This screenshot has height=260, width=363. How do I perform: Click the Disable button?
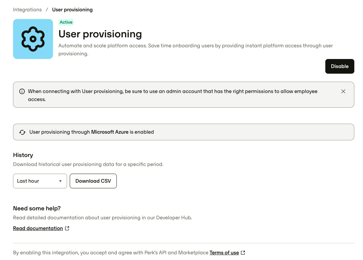[x=340, y=66]
